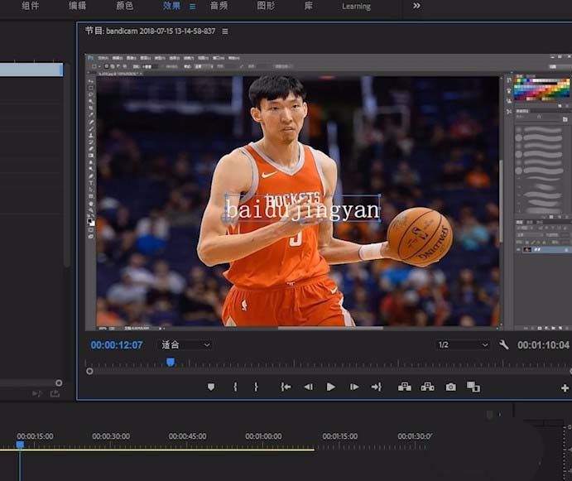Export frame with the camera icon
Viewport: 572px width, 481px height.
tap(450, 387)
